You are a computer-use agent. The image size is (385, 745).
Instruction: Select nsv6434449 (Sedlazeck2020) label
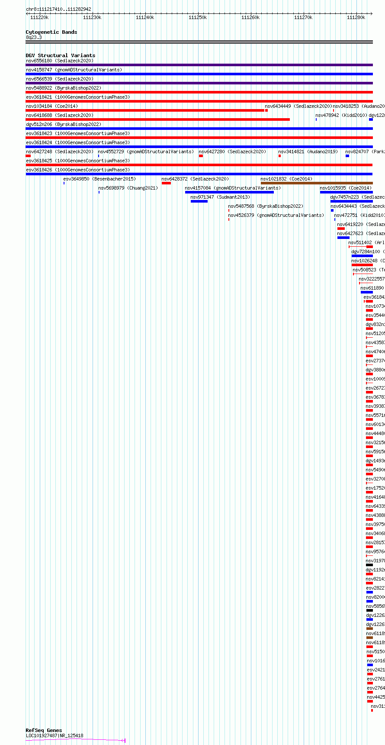298,106
